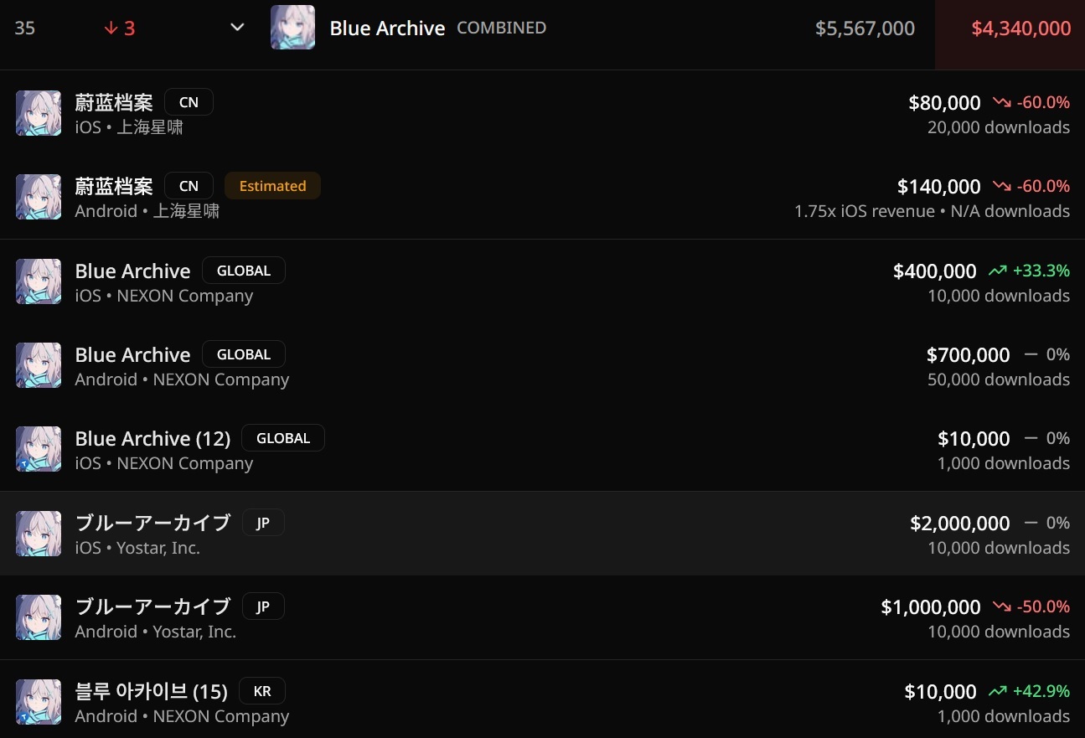Click the rank change down-arrow icon beside 3

(x=111, y=28)
